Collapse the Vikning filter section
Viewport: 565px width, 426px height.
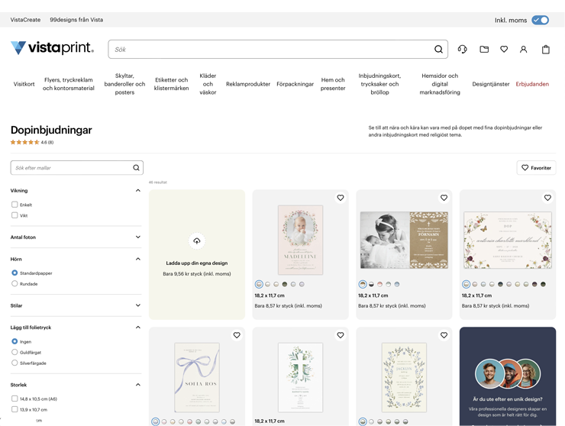137,191
